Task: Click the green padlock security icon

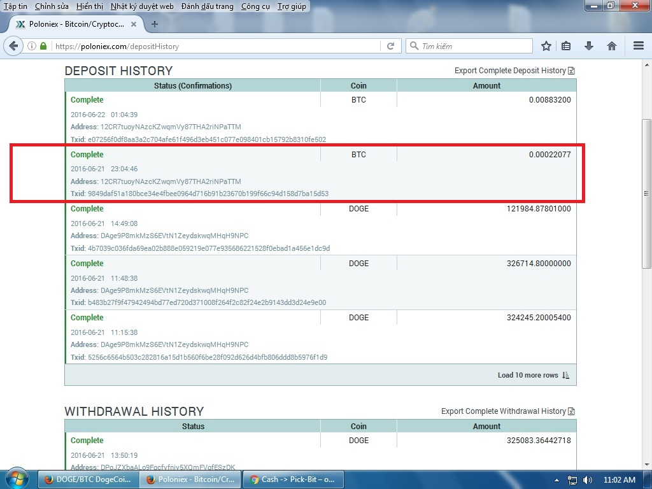Action: pos(43,46)
